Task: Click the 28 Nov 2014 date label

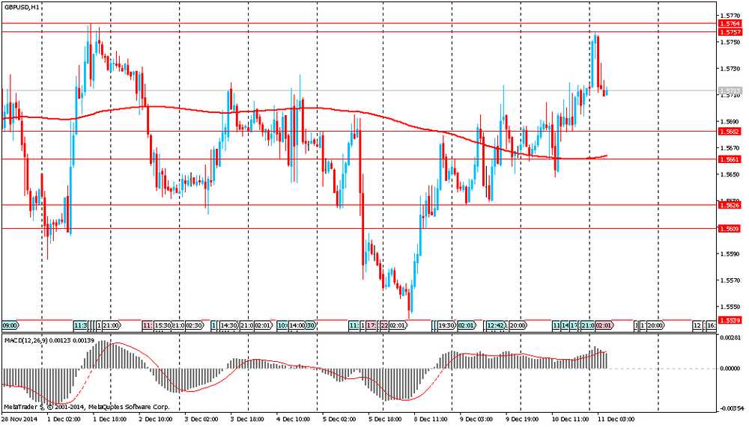Action: (x=19, y=421)
